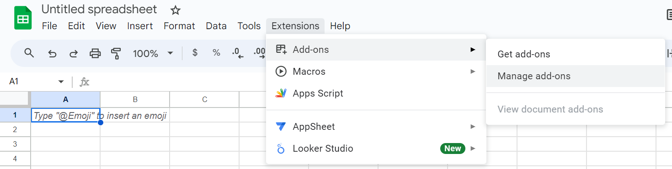This screenshot has height=169, width=672.
Task: Open the View menu
Action: pyautogui.click(x=106, y=26)
